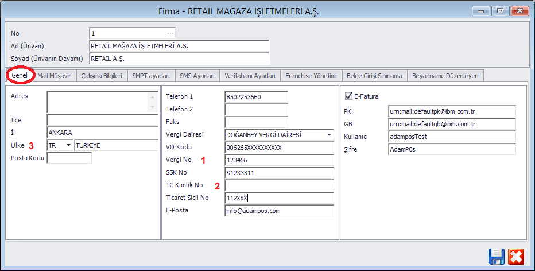Go to the Çalışma Bilgileri tab
Viewport: 535px width, 271px height.
tap(102, 76)
